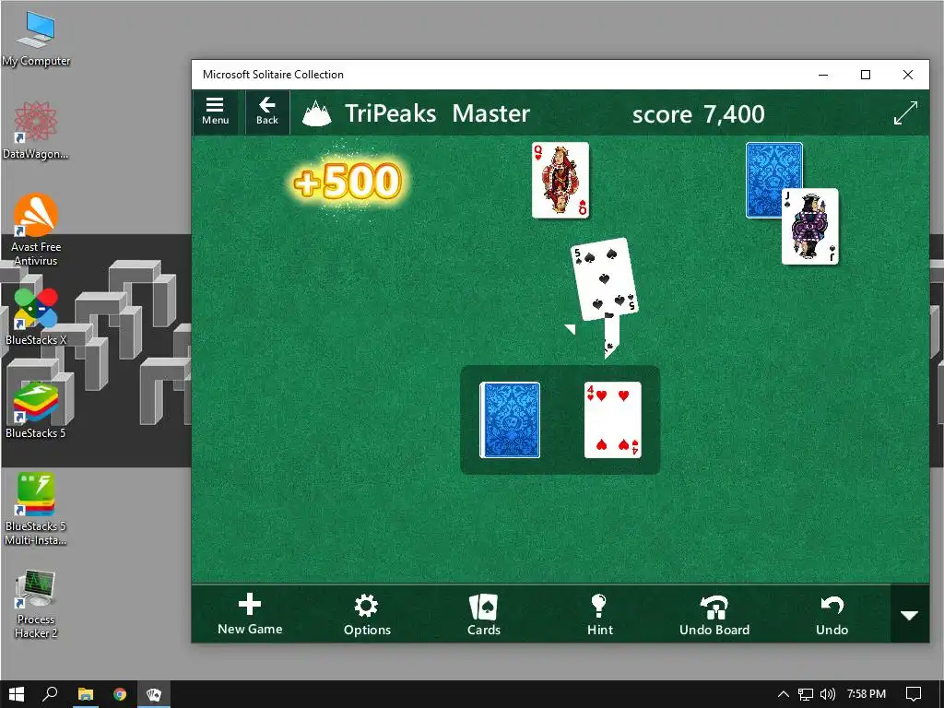The image size is (944, 708).
Task: Open the 7:58 PM clock
Action: [867, 694]
